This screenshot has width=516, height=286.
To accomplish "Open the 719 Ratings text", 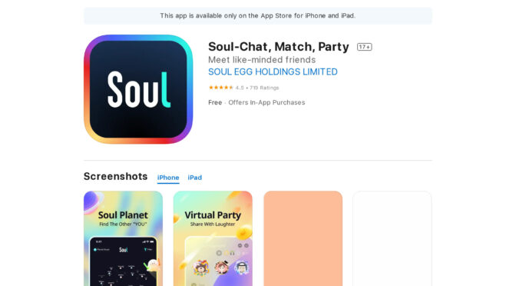I will point(264,88).
